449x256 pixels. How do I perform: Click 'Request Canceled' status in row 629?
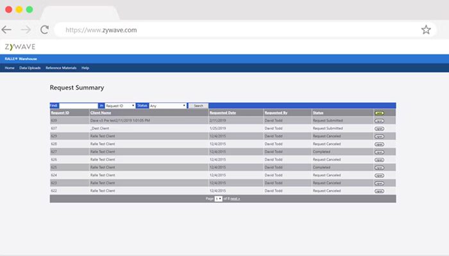pos(326,136)
